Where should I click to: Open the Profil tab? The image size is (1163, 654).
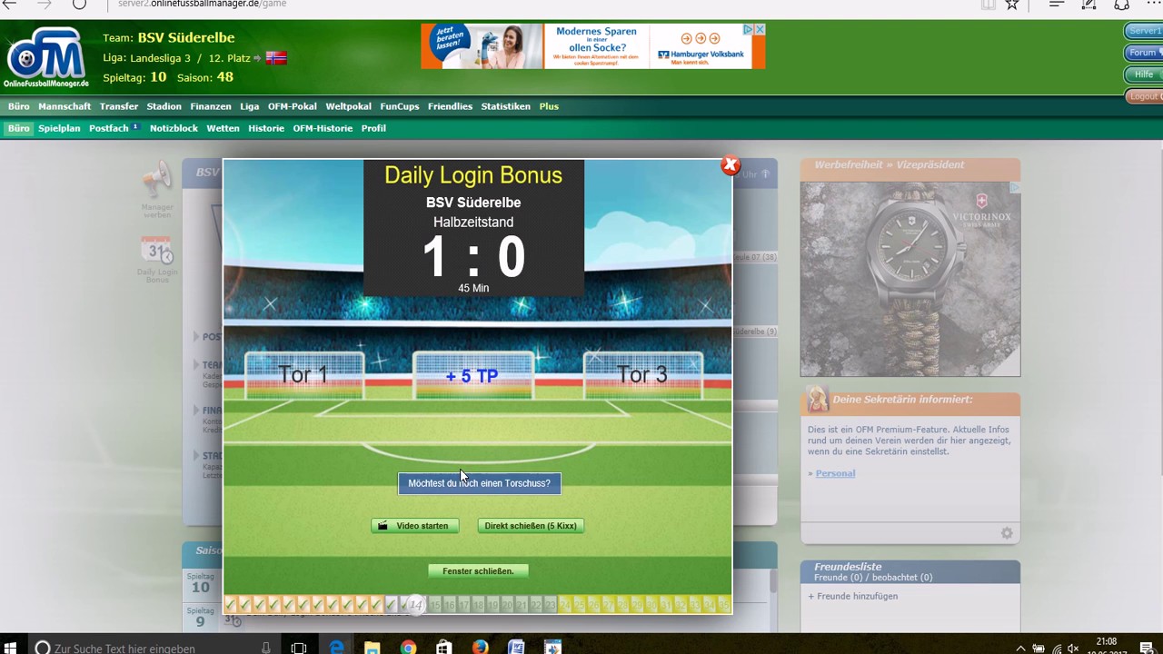(x=373, y=128)
